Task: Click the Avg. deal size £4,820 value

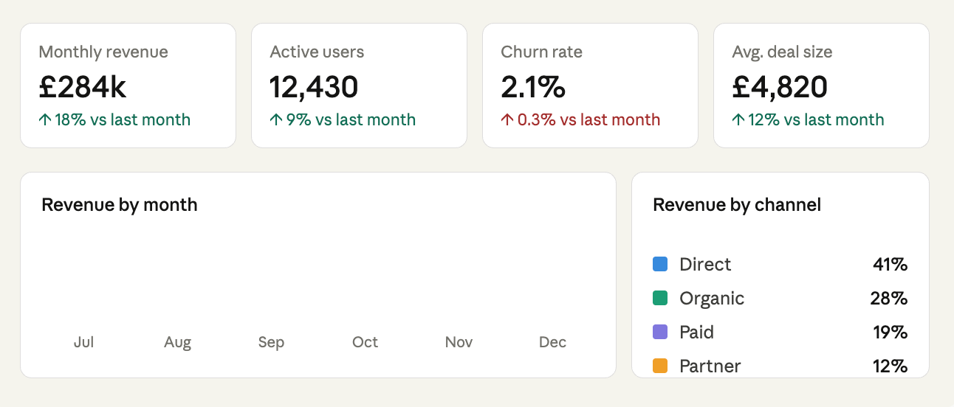Action: [x=780, y=87]
